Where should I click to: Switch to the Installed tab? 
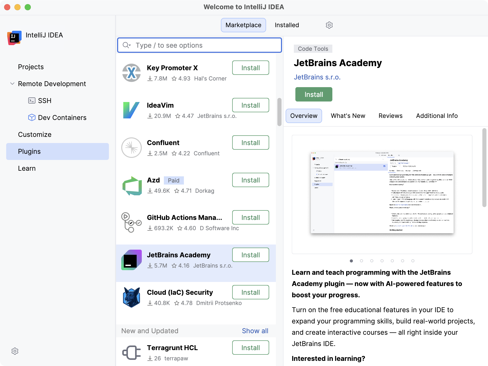tap(287, 25)
